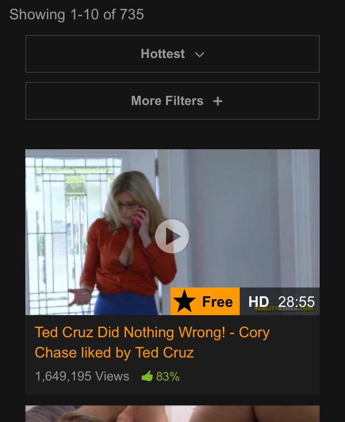Click the 28:55 duration label
This screenshot has height=422, width=345.
click(296, 302)
